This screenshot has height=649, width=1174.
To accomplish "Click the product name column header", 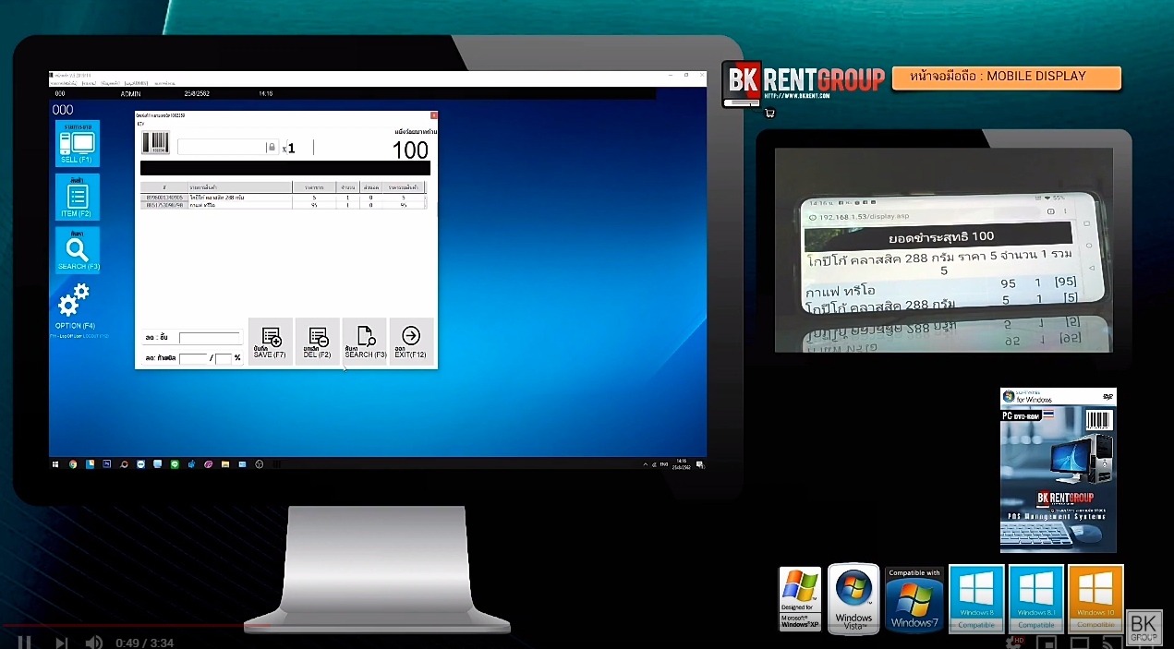I will pos(239,187).
